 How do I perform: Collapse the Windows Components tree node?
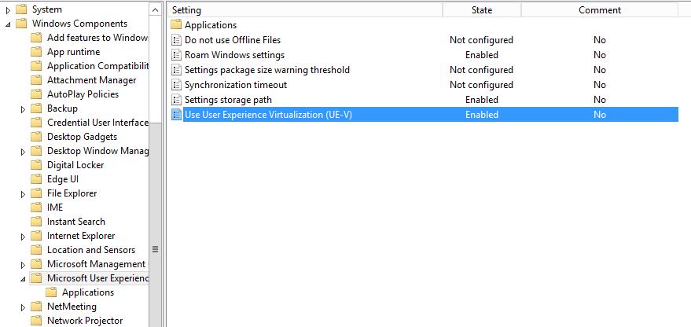pos(9,24)
